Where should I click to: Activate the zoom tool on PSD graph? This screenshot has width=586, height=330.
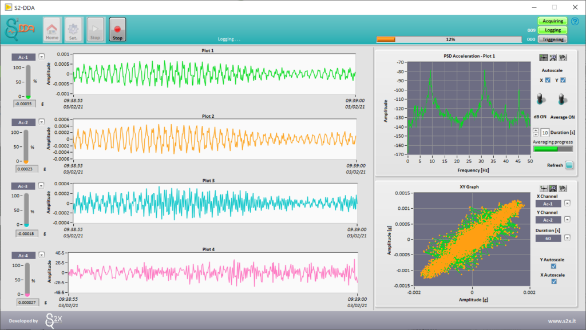[553, 58]
